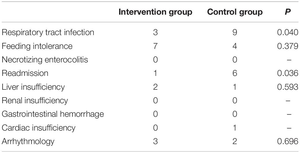Select the Cardiac insufficiency row label

coord(38,128)
